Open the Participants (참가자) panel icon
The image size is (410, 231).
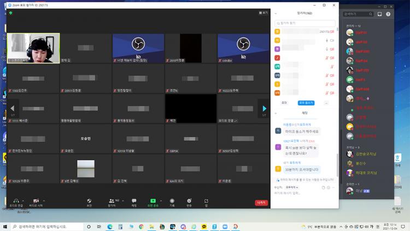112,201
